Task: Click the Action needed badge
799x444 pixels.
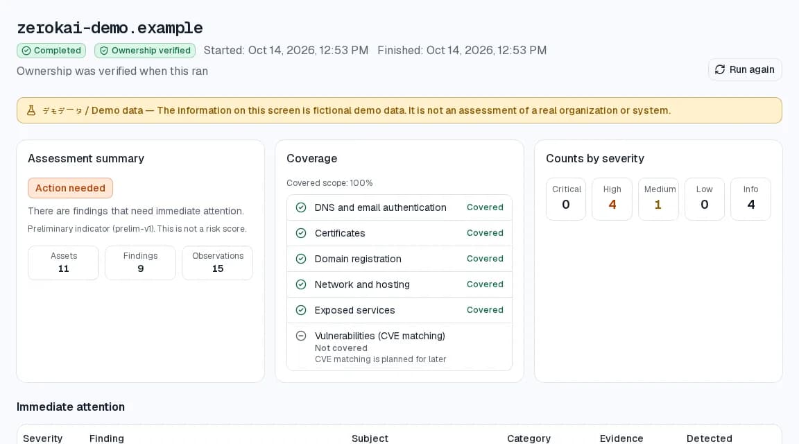Action: (70, 187)
